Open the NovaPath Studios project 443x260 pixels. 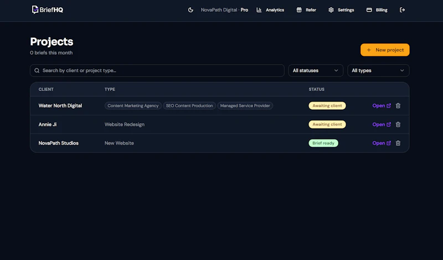tap(382, 143)
